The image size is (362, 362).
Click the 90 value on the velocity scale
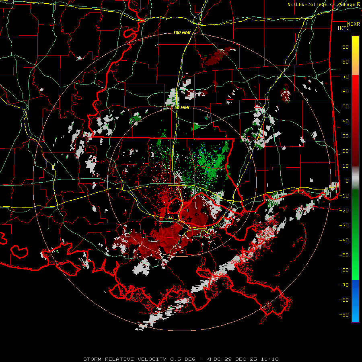tap(346, 47)
